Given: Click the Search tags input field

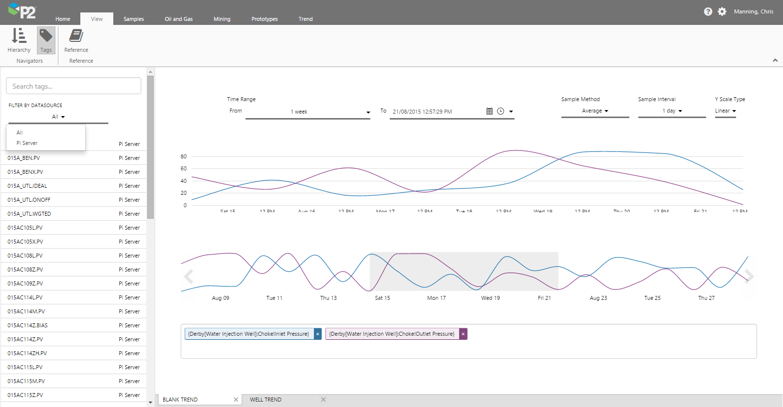Looking at the screenshot, I should coord(73,86).
